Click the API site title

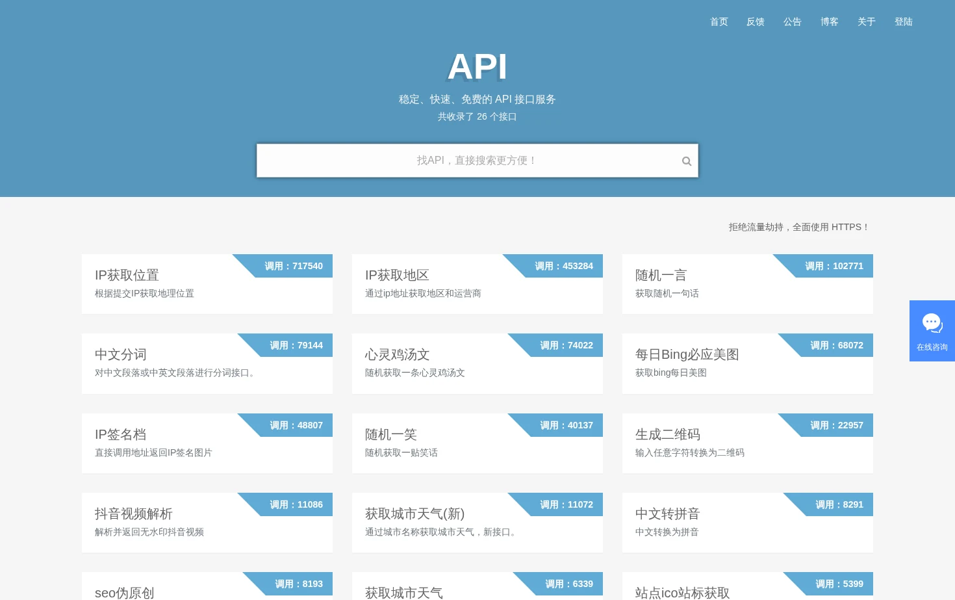pyautogui.click(x=478, y=67)
